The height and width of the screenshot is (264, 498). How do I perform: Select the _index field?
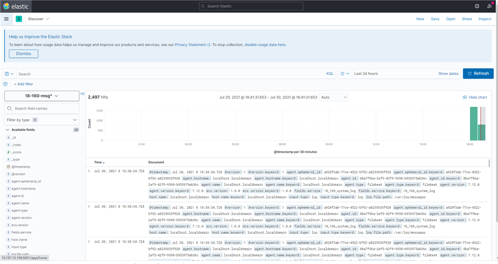(17, 145)
